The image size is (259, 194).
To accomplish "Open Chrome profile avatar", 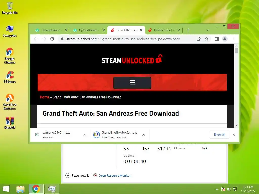I will click(225, 39).
